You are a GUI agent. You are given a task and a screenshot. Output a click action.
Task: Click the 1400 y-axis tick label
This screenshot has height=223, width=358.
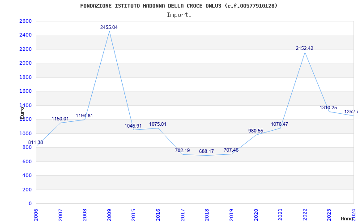click(x=26, y=105)
